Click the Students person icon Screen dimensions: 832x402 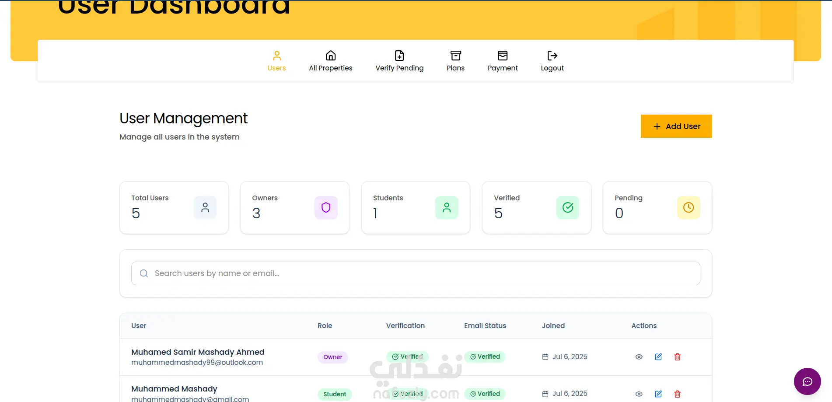(447, 207)
